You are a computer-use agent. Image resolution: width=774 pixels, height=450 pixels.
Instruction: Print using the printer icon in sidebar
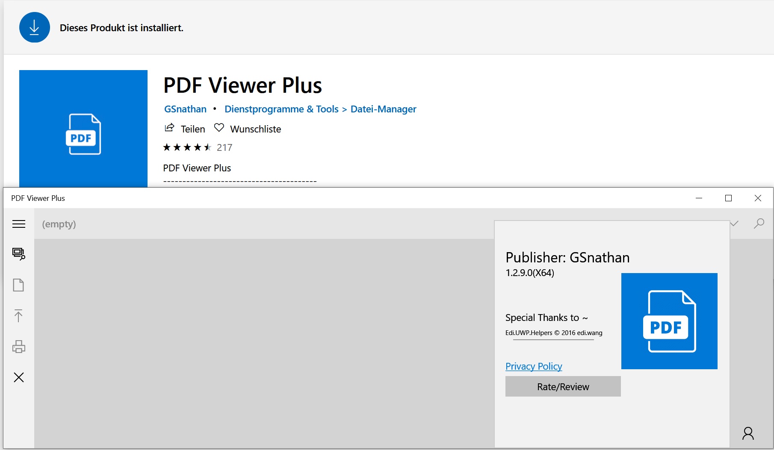pos(19,347)
